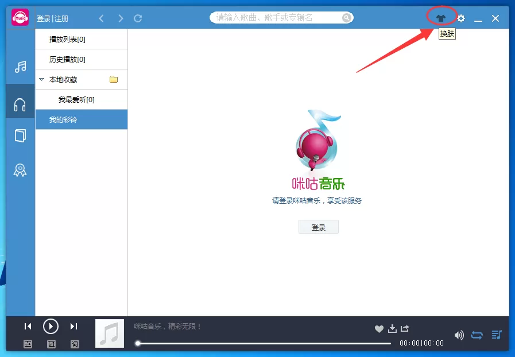Image resolution: width=515 pixels, height=357 pixels.
Task: Go back with the left arrow
Action: click(102, 18)
